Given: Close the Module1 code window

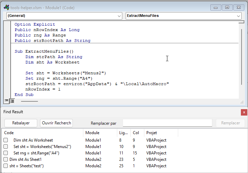Looking at the screenshot, I should tap(239, 7).
